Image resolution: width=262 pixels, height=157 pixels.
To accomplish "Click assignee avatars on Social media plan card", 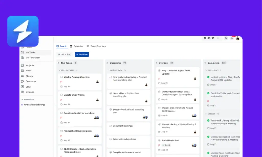I will pyautogui.click(x=96, y=118).
